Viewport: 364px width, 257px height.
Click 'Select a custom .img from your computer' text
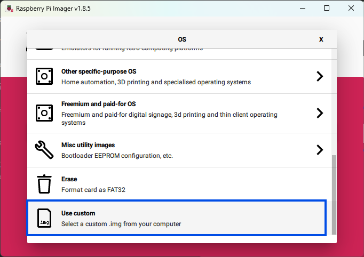point(121,224)
